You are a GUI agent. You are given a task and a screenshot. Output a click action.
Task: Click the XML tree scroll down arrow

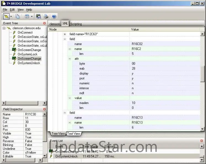pyautogui.click(x=202, y=129)
